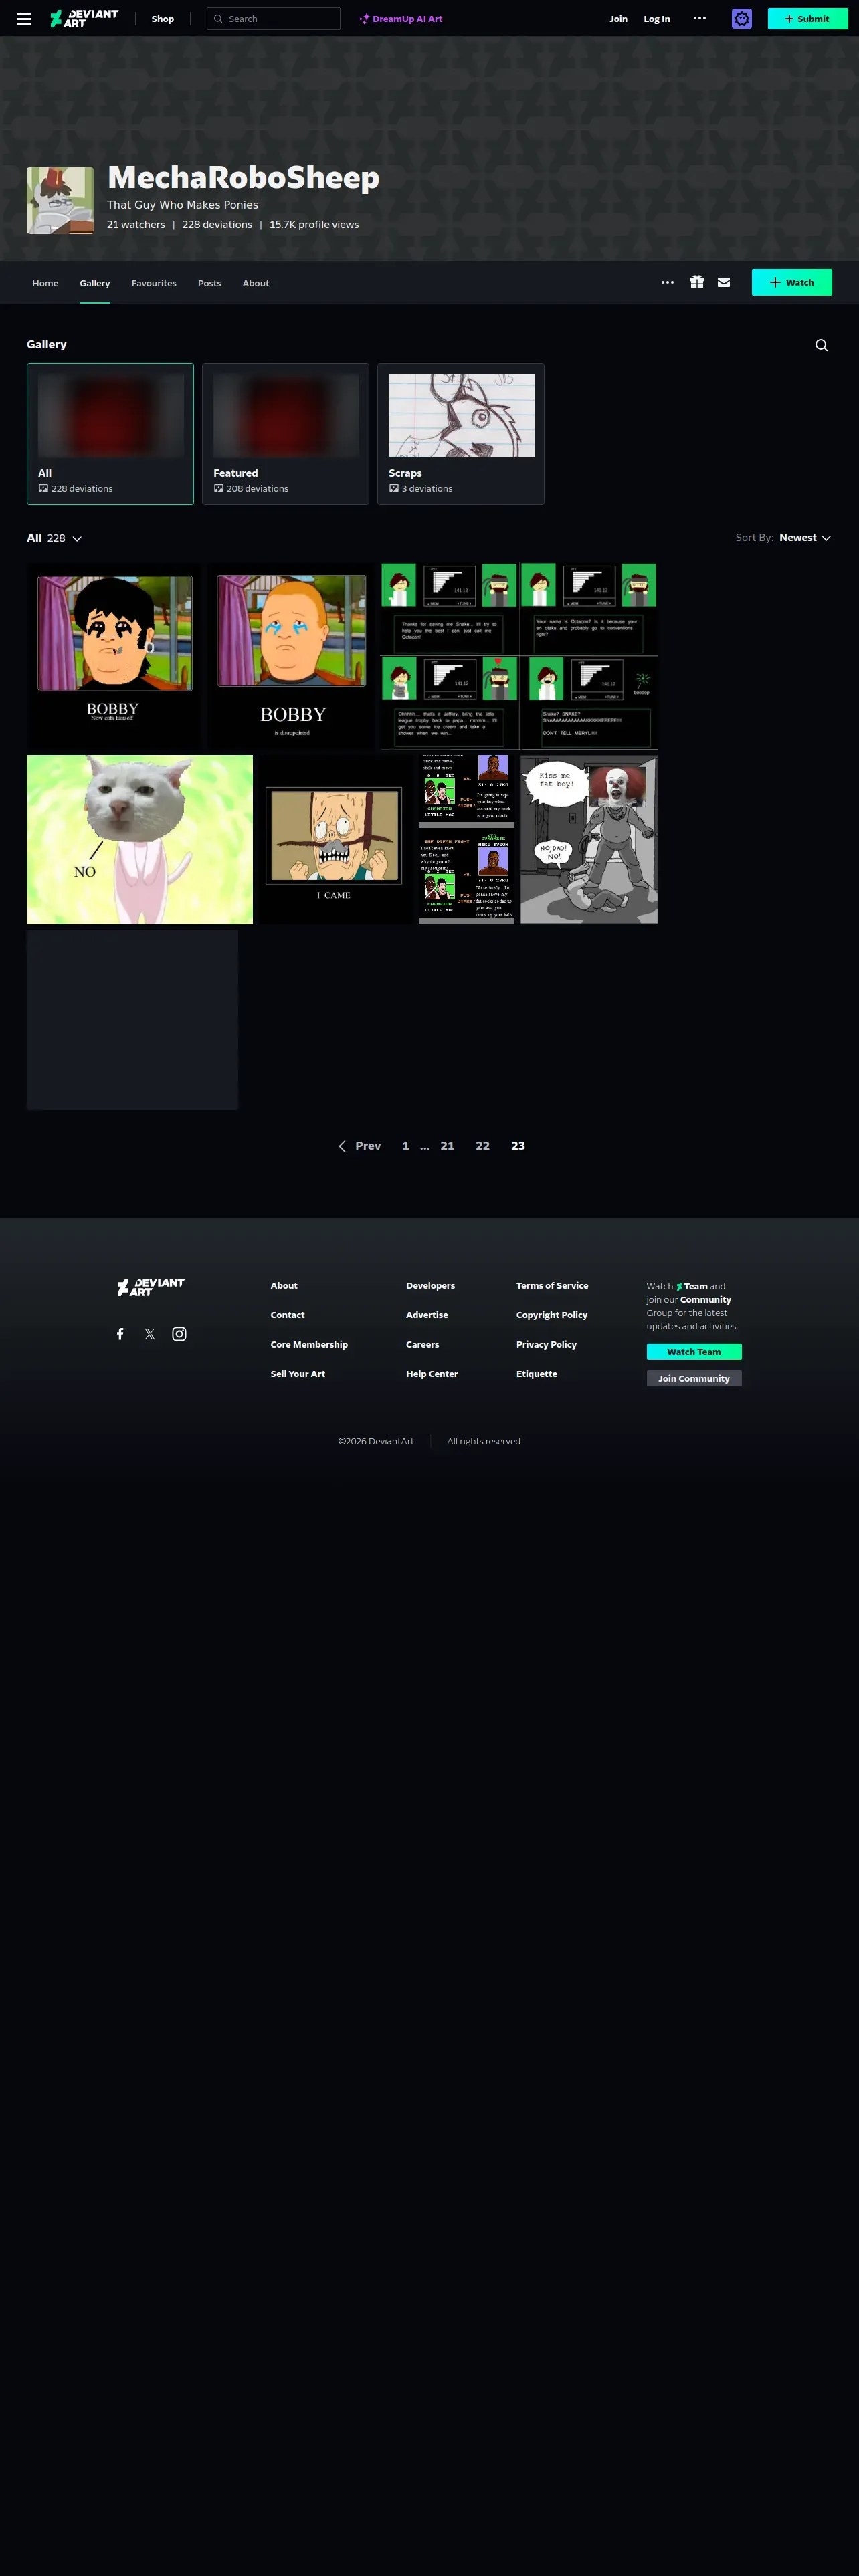Open profile more options dots
The width and height of the screenshot is (859, 2576).
[x=667, y=282]
